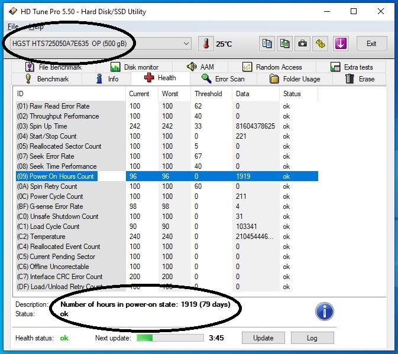The width and height of the screenshot is (398, 354).
Task: Maximize the HD Tune window
Action: click(354, 11)
